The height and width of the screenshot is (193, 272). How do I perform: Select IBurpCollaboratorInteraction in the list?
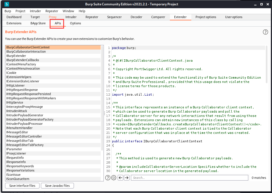pos(53,52)
